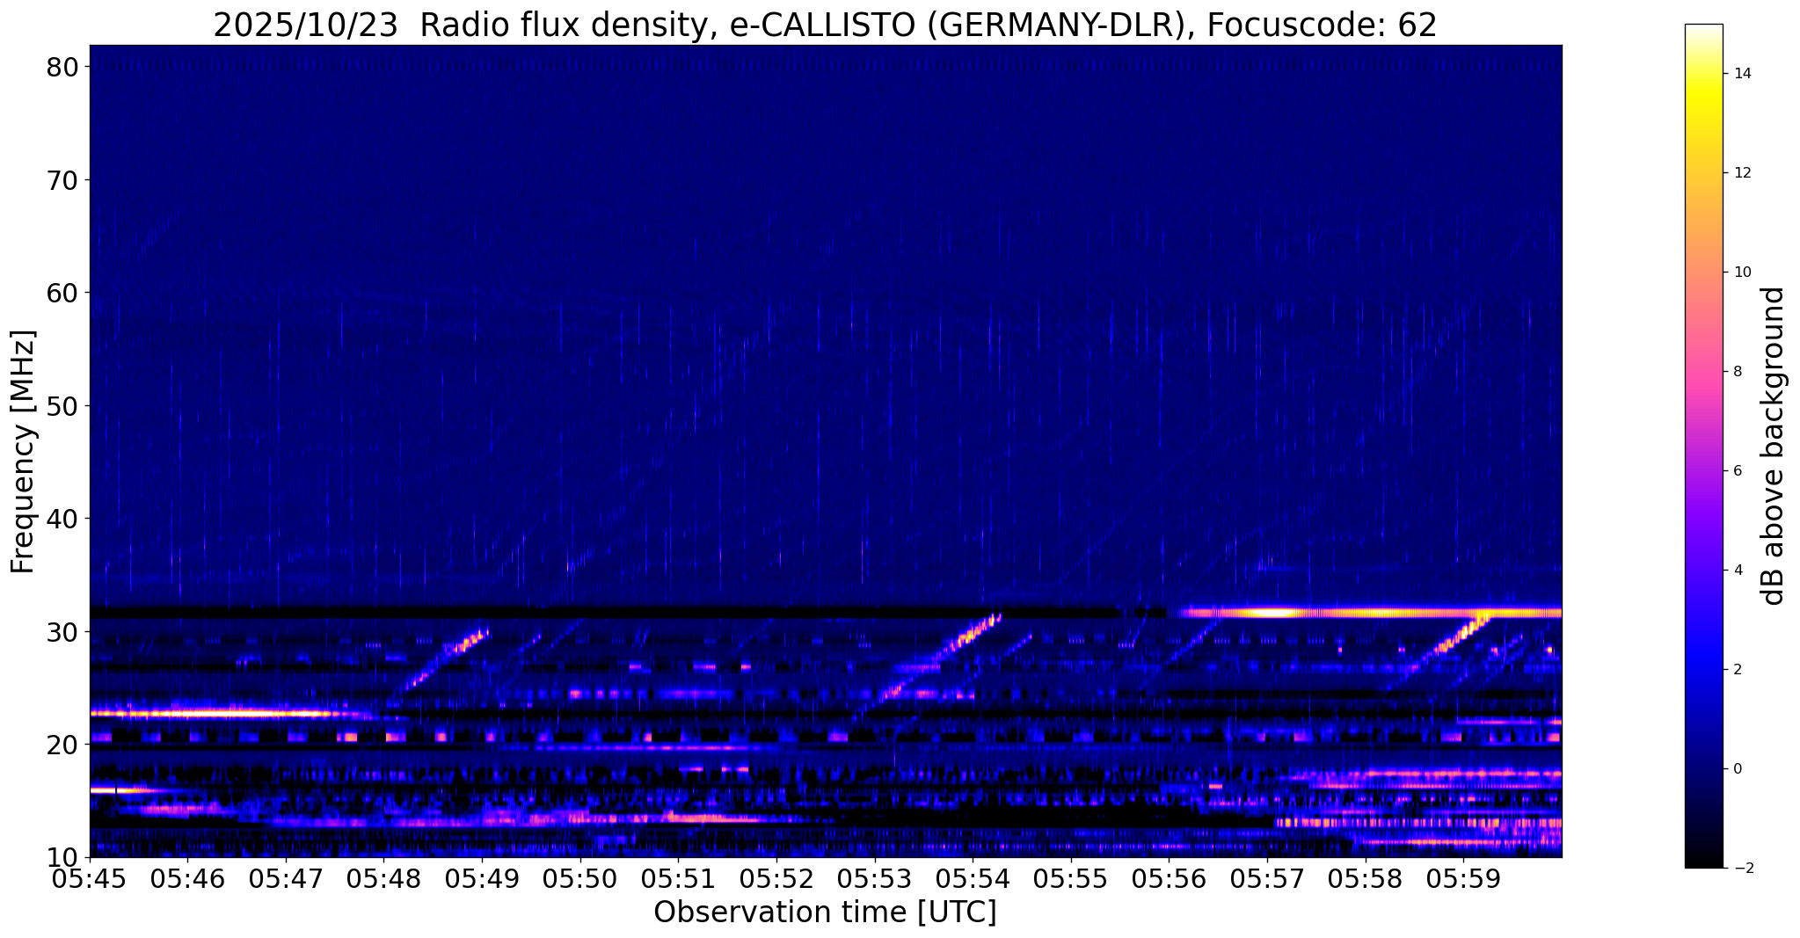This screenshot has width=1800, height=938.
Task: Click the 80 MHz frequency tick label
Action: (63, 67)
